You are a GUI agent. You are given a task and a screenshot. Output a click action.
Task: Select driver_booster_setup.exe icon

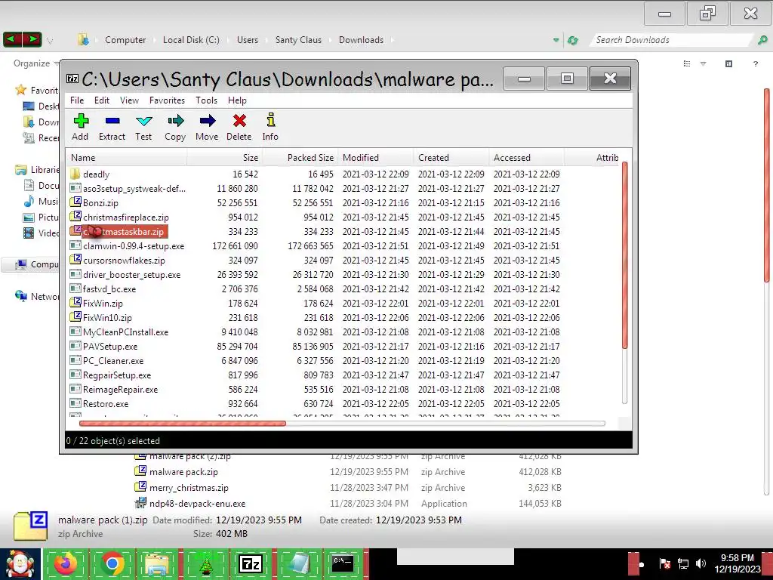click(75, 273)
